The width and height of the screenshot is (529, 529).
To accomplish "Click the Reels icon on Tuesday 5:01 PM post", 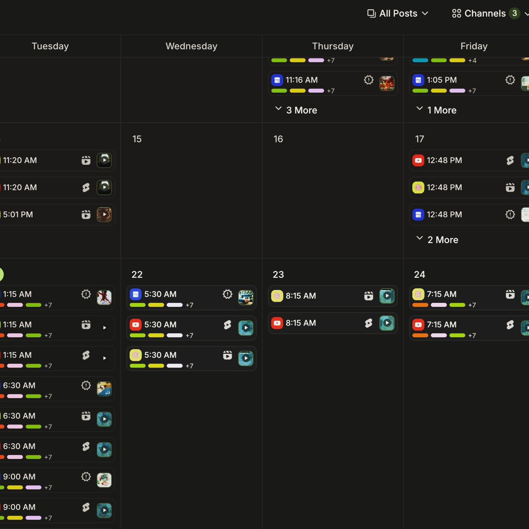I will click(x=86, y=215).
